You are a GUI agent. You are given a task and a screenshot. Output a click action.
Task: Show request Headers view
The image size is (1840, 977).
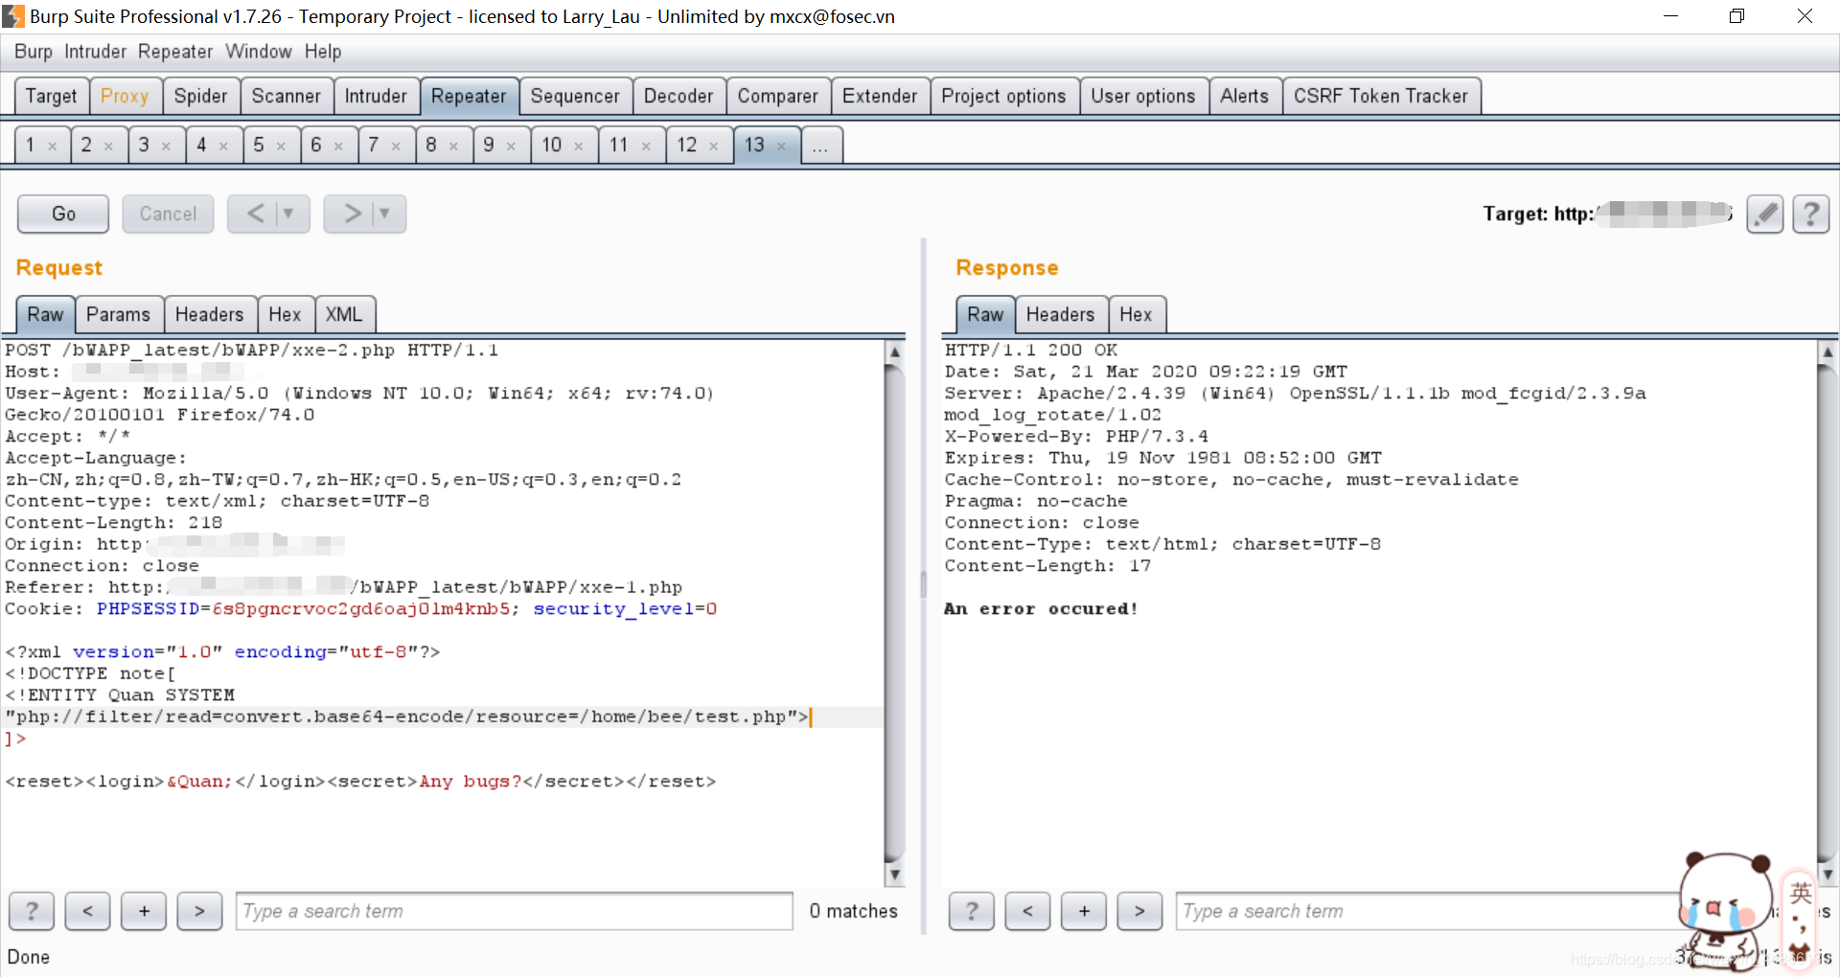pos(209,314)
